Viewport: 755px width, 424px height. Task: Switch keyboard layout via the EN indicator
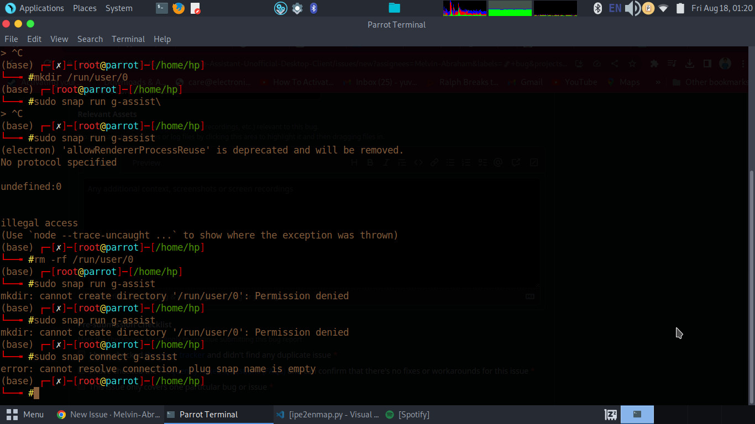pos(615,8)
